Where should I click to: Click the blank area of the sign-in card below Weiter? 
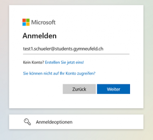click(x=76, y=101)
